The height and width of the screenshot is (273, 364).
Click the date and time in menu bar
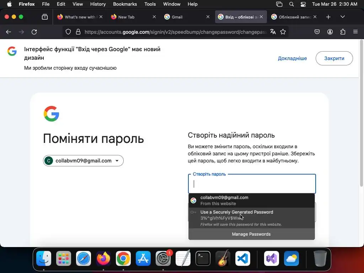(334, 4)
